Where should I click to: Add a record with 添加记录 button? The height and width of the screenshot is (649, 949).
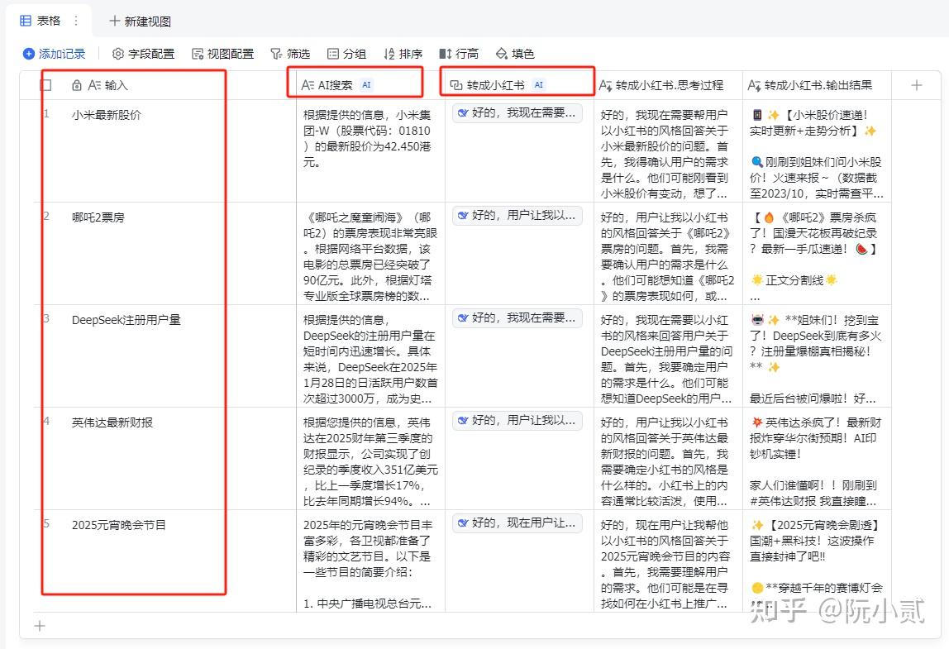click(x=54, y=54)
